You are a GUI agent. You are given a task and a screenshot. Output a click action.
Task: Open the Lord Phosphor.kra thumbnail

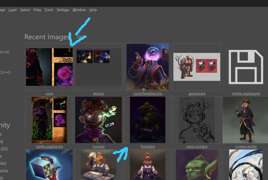[148, 67]
